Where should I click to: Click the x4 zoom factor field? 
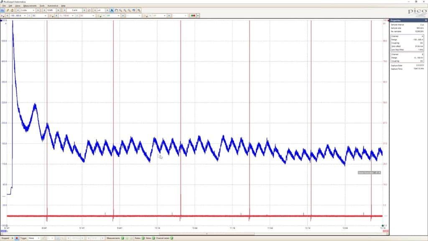(x=101, y=10)
